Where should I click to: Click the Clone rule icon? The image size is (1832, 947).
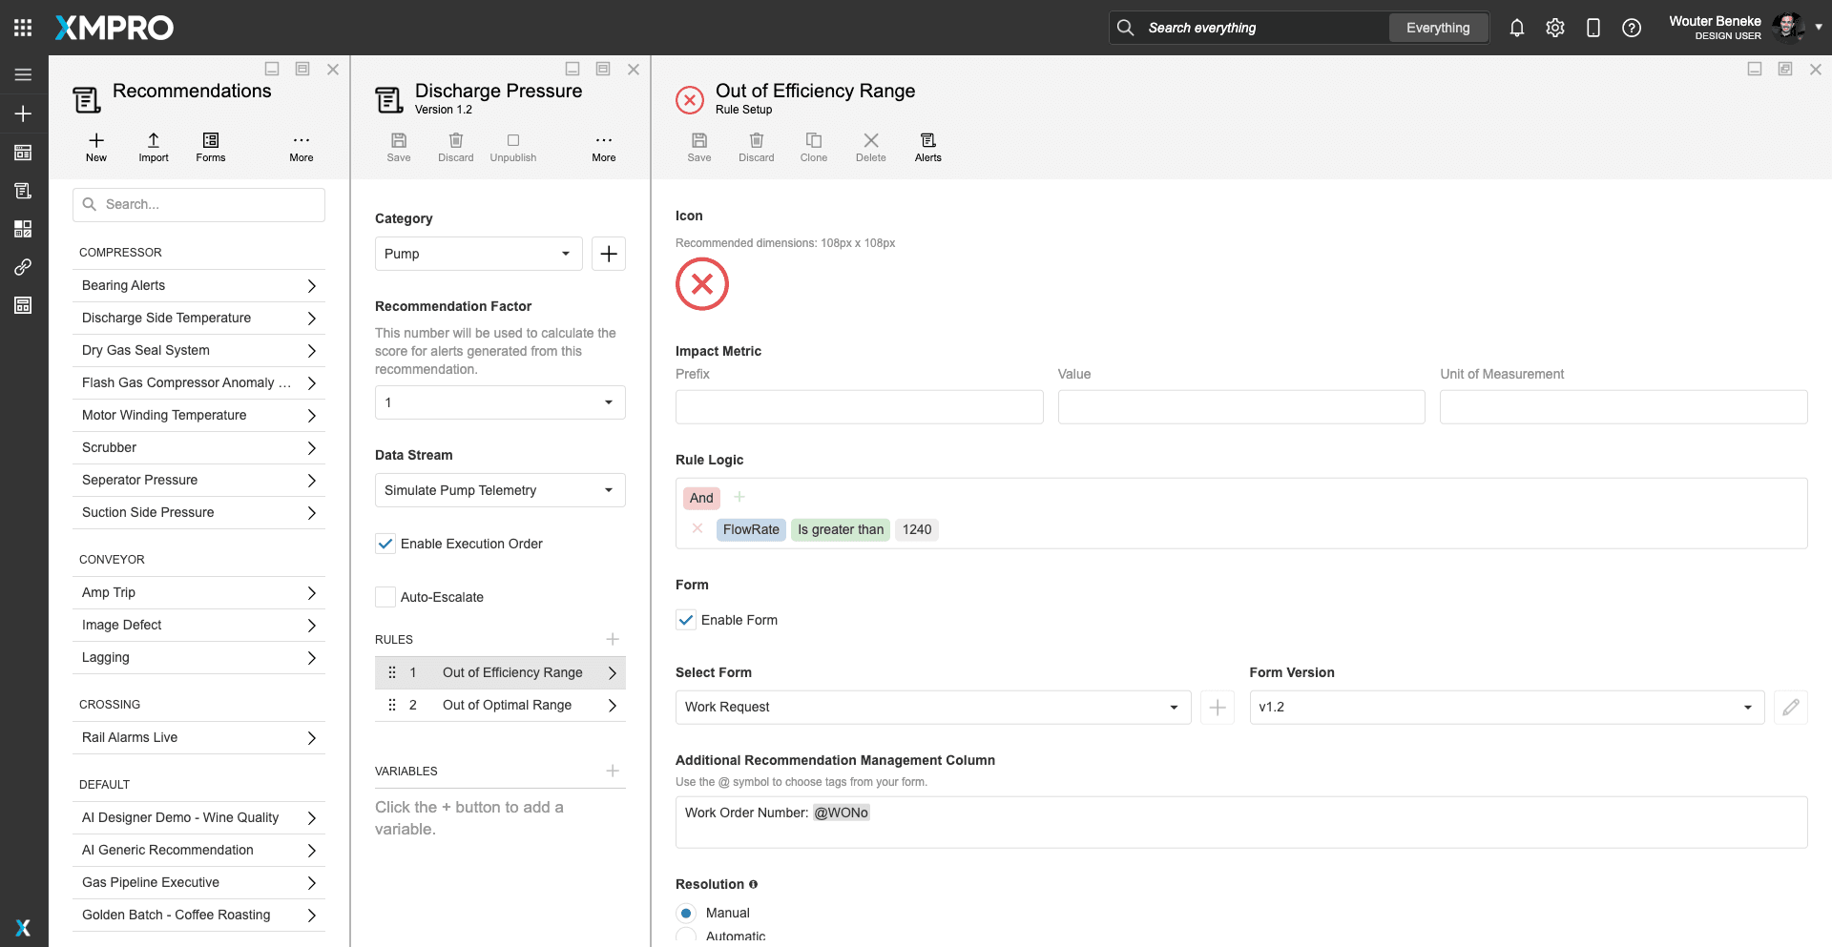point(813,141)
